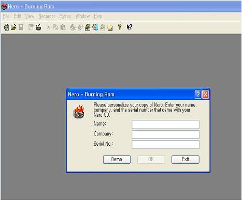Open the Recorder menu
The width and height of the screenshot is (242, 201).
(47, 16)
